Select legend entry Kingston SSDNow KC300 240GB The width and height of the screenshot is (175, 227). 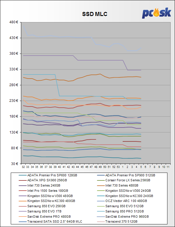tap(125, 196)
